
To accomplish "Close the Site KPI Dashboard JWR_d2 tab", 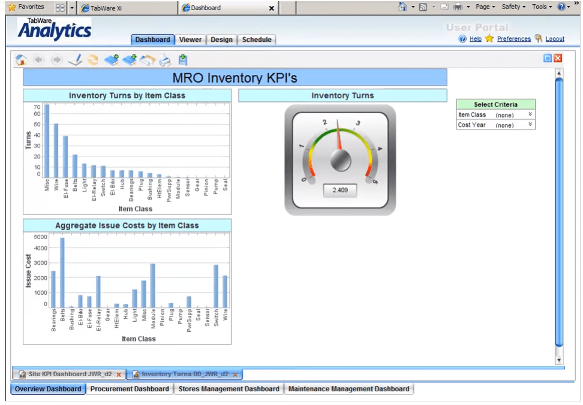I will [119, 374].
